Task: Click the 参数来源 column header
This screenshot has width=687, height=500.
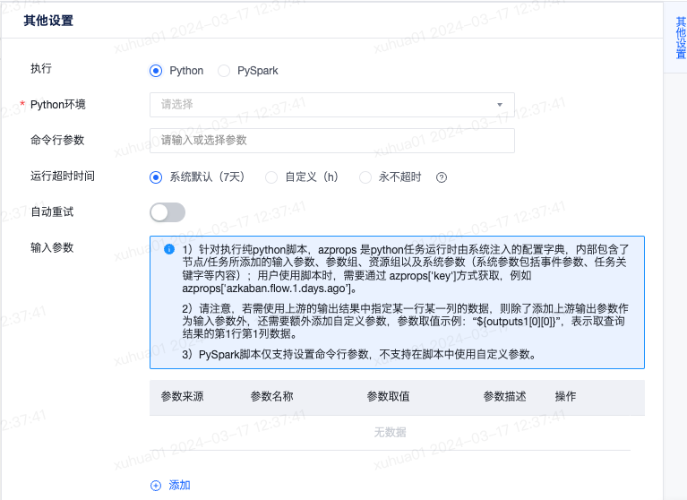Action: click(x=182, y=397)
